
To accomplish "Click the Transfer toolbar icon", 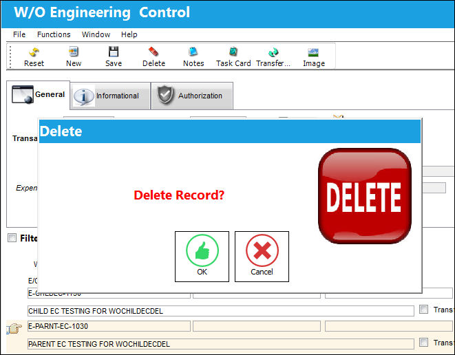I will coord(273,52).
